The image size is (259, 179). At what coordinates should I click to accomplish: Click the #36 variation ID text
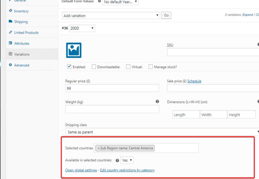(x=65, y=28)
